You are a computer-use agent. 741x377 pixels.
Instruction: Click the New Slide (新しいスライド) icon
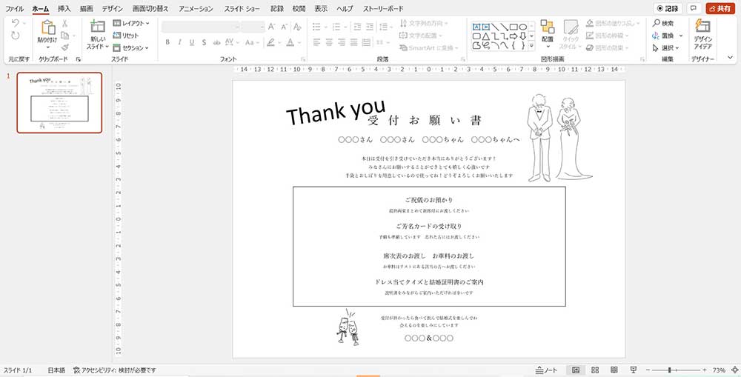[97, 27]
